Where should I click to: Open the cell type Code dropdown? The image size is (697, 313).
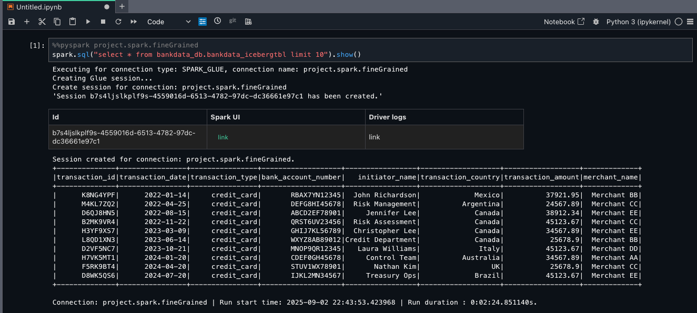168,22
